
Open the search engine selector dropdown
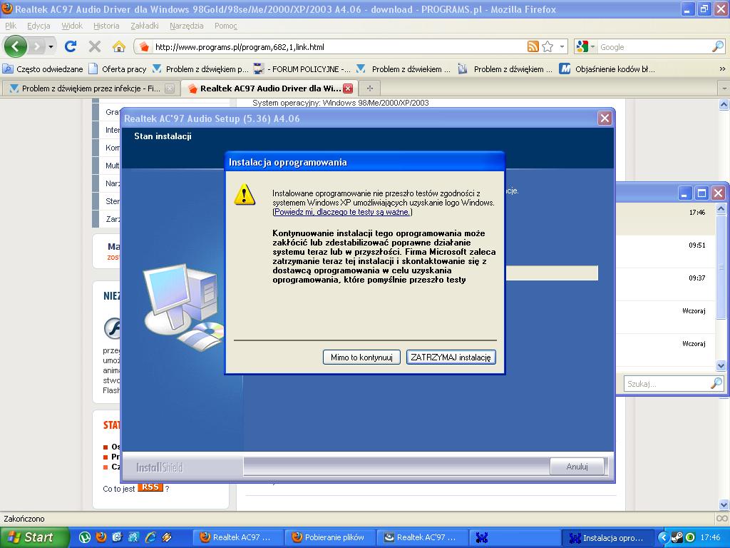coord(586,46)
